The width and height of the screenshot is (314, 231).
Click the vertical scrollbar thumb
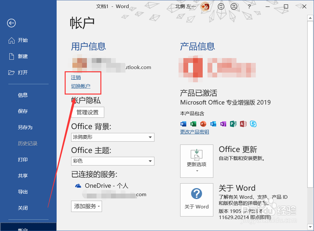(x=310, y=105)
